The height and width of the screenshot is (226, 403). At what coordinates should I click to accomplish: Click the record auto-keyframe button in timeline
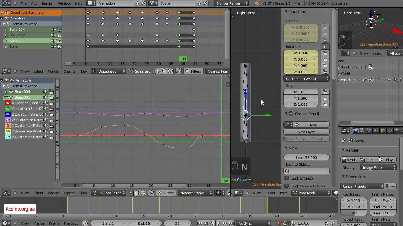(279, 223)
